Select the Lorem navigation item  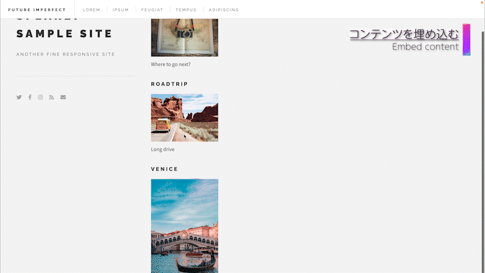click(92, 10)
